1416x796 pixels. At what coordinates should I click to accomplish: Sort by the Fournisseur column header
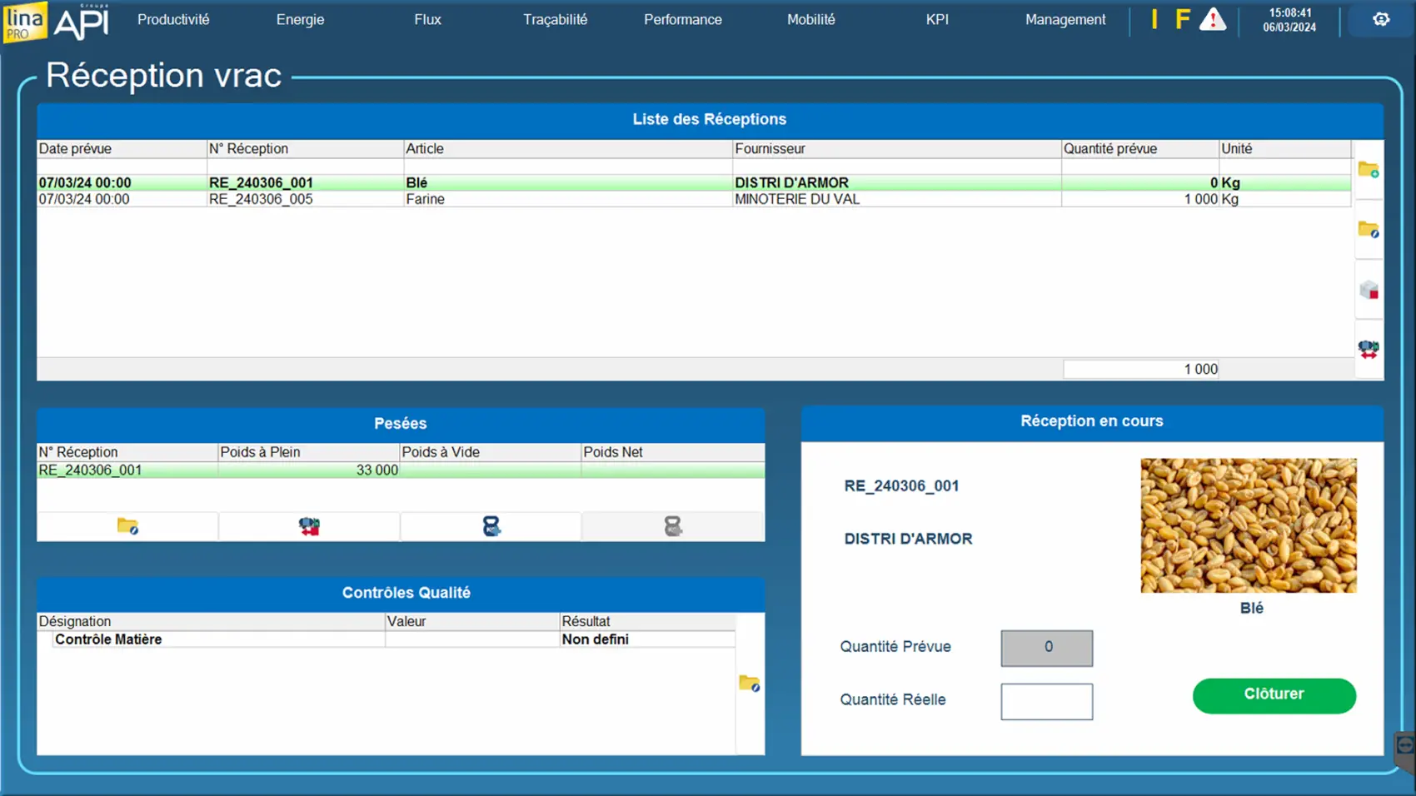[x=895, y=149]
